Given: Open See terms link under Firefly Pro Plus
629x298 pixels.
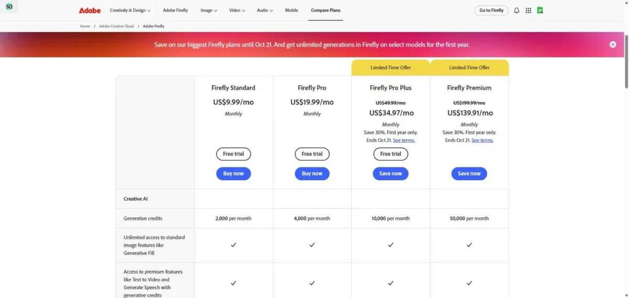Looking at the screenshot, I should point(404,140).
